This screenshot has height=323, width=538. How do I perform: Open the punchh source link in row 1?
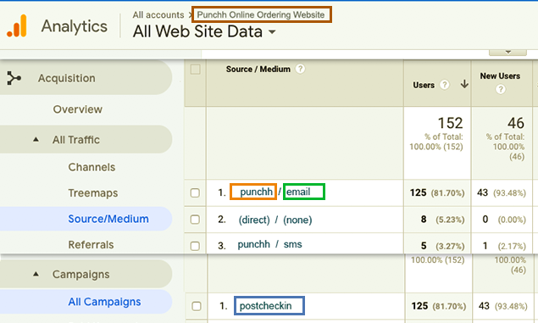(257, 192)
